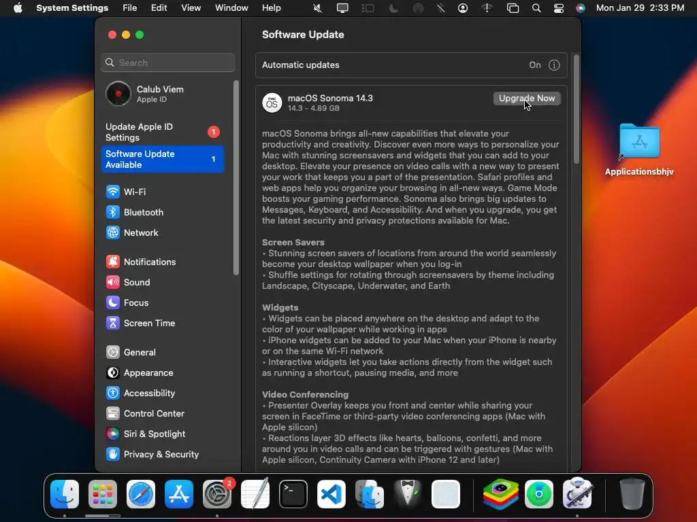Screen dimensions: 697x522
Task: Click the blank white app in Dock
Action: tap(446, 494)
